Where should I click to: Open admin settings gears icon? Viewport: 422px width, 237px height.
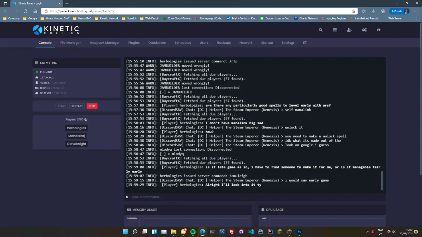tap(365, 30)
